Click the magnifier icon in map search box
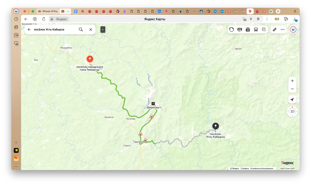 click(81, 29)
